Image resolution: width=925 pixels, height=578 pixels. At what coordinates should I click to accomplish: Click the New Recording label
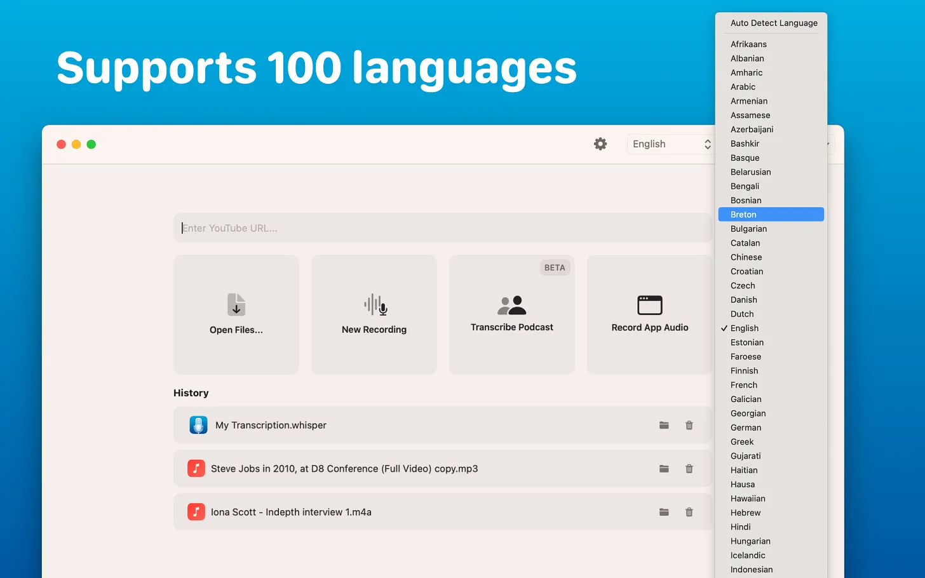[x=374, y=330]
